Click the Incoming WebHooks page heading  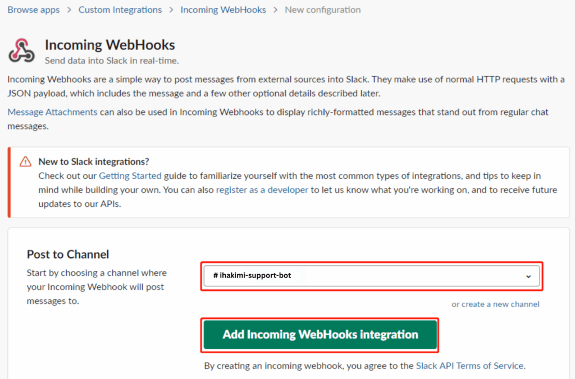click(x=110, y=45)
